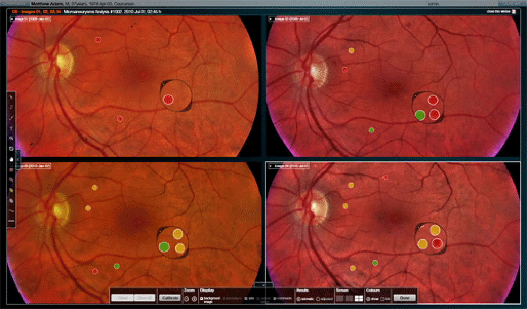Open the Image 01 label dropdown arrow
Viewport: 527px width, 309px height.
coord(12,19)
